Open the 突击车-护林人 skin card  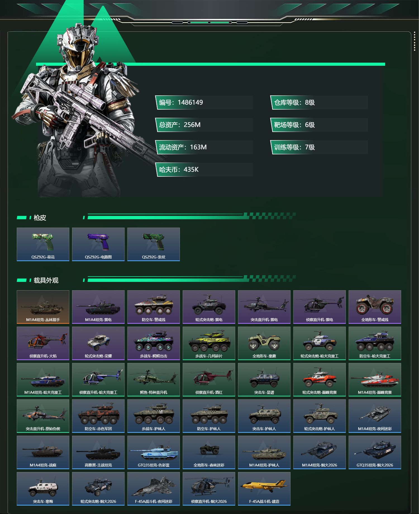tap(264, 416)
